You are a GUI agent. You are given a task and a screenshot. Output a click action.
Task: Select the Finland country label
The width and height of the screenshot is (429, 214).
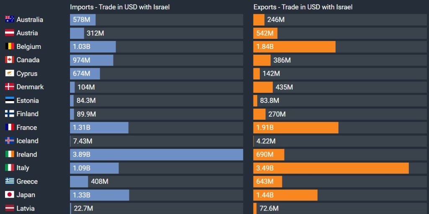click(x=28, y=114)
